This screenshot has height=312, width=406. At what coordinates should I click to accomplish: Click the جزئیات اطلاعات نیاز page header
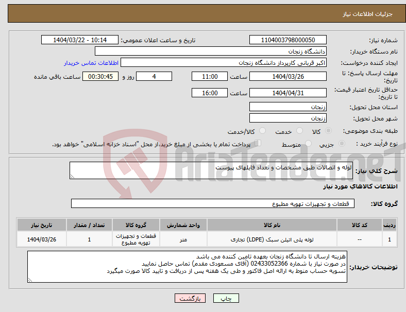(x=368, y=14)
